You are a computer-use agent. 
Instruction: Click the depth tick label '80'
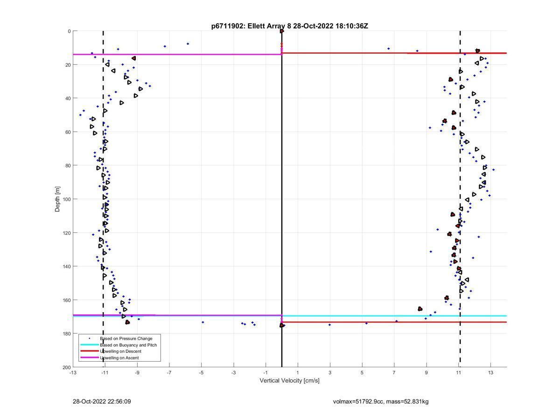coord(68,166)
